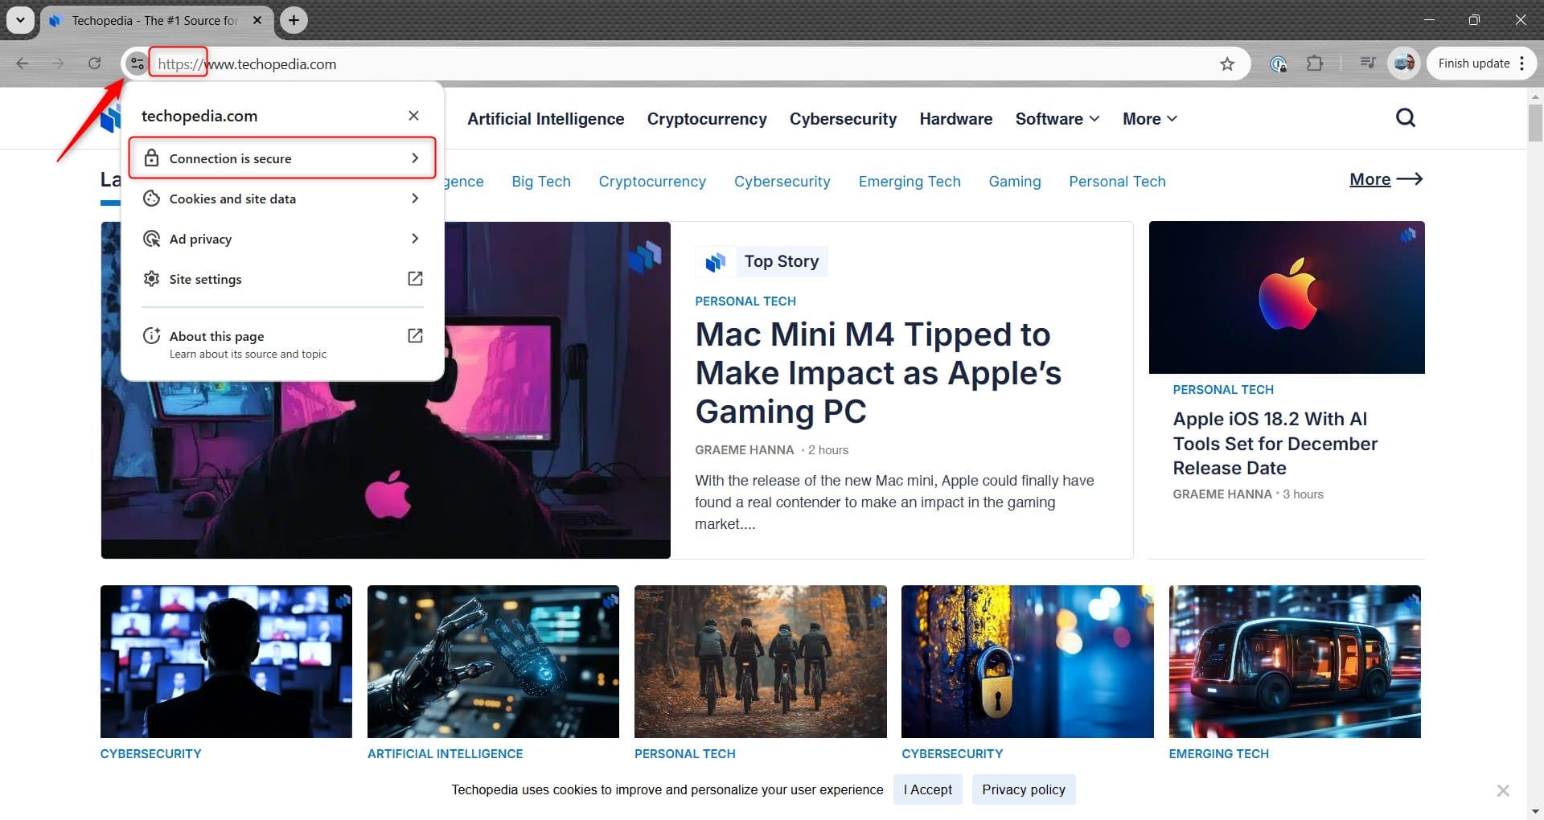The height and width of the screenshot is (820, 1544).
Task: Click the Top Story badge
Action: 761,261
